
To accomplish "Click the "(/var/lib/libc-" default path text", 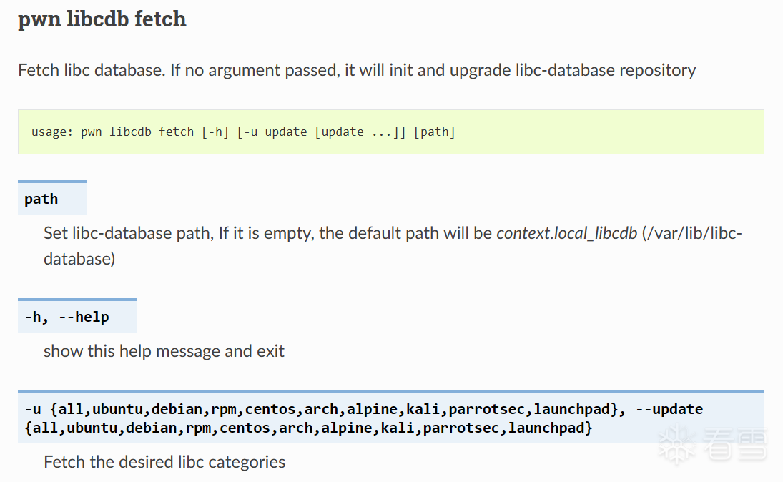I will (692, 234).
